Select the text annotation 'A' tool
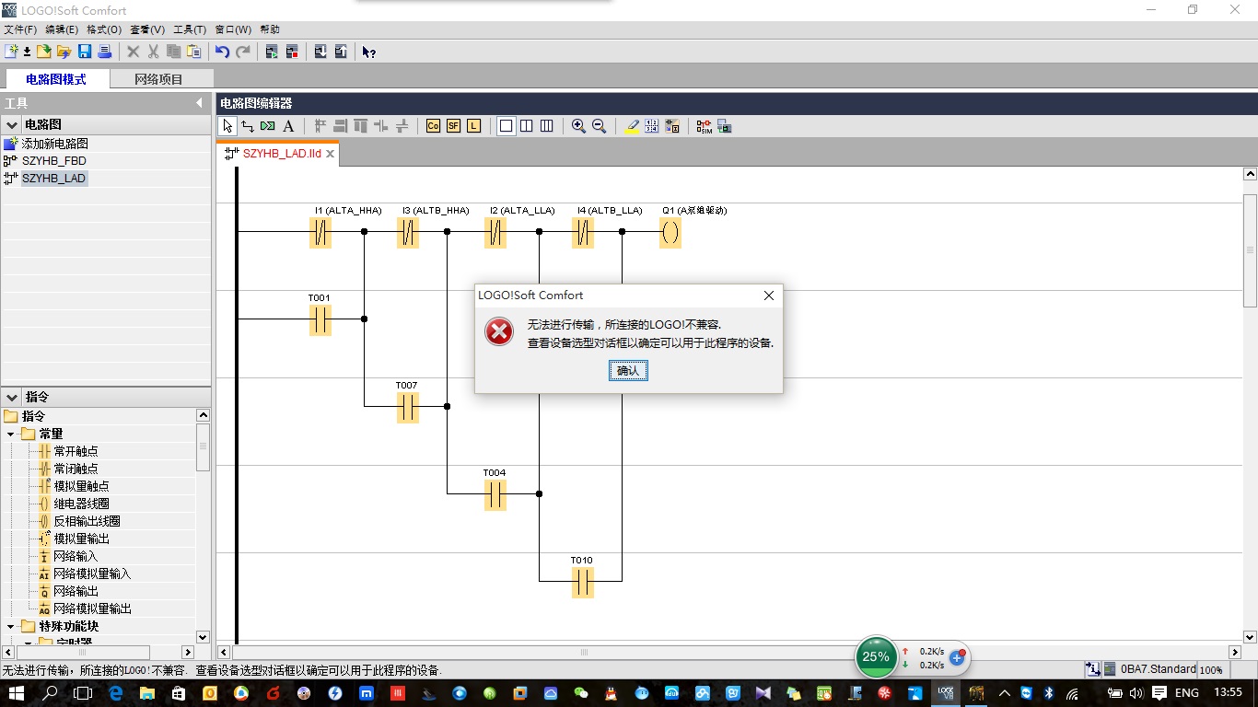Image resolution: width=1258 pixels, height=707 pixels. 288,126
